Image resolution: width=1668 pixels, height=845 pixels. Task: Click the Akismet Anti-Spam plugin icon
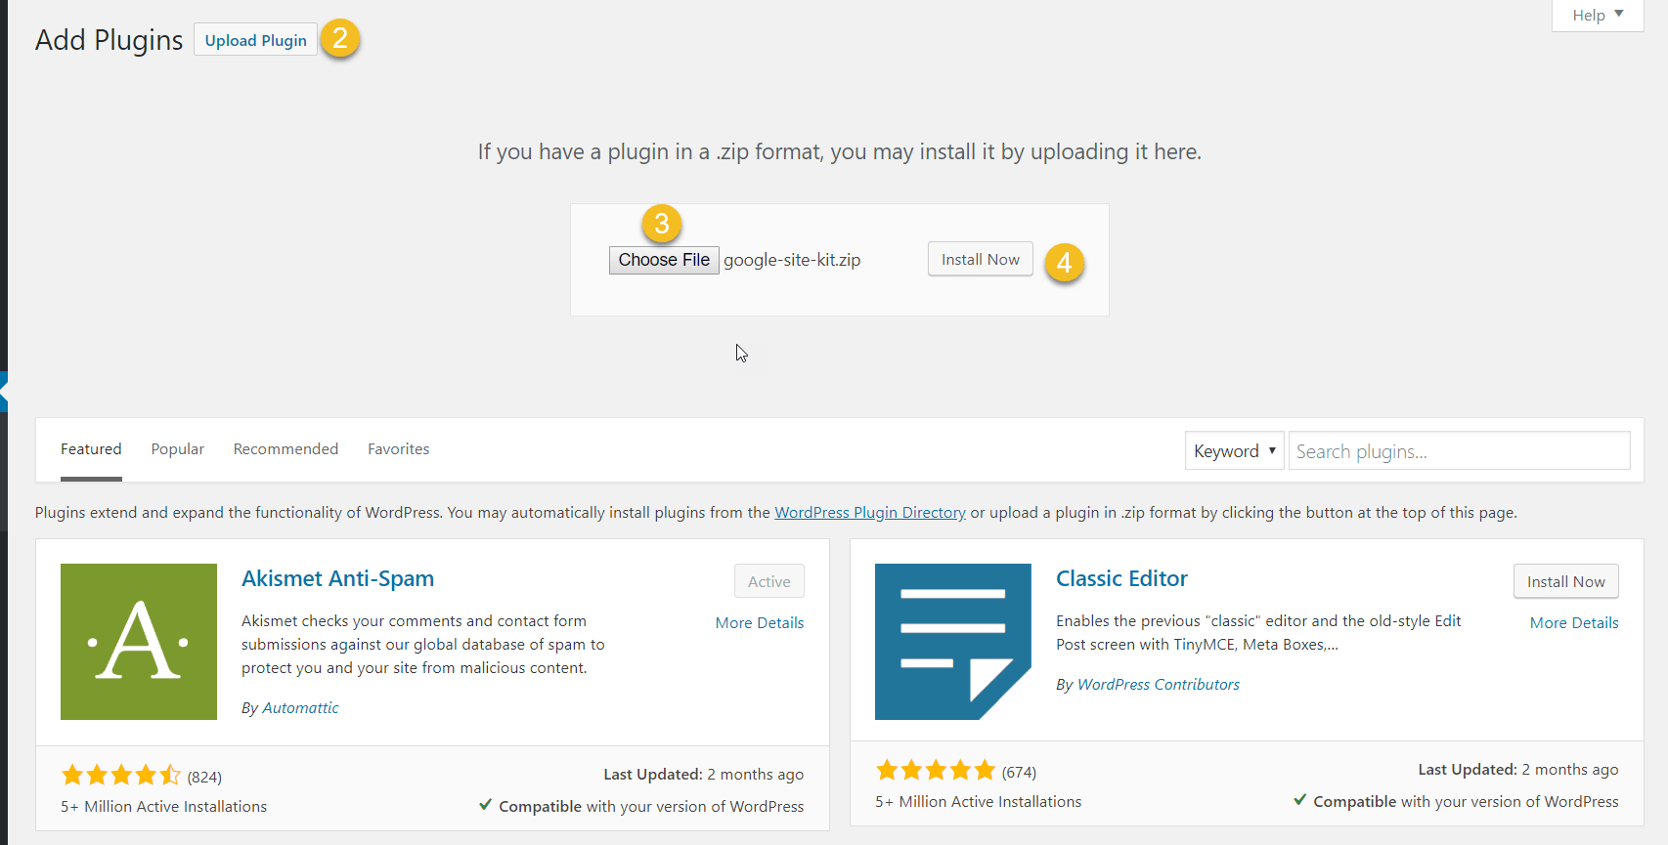coord(139,642)
